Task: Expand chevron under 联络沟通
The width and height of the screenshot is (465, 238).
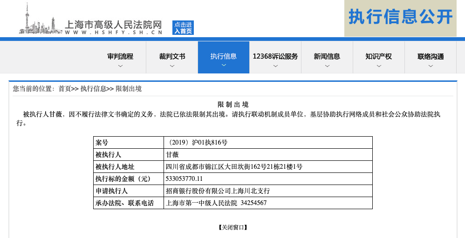Action: pyautogui.click(x=431, y=66)
